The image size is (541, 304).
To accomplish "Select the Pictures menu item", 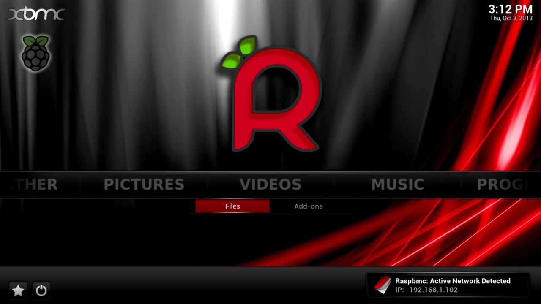I will (x=144, y=185).
